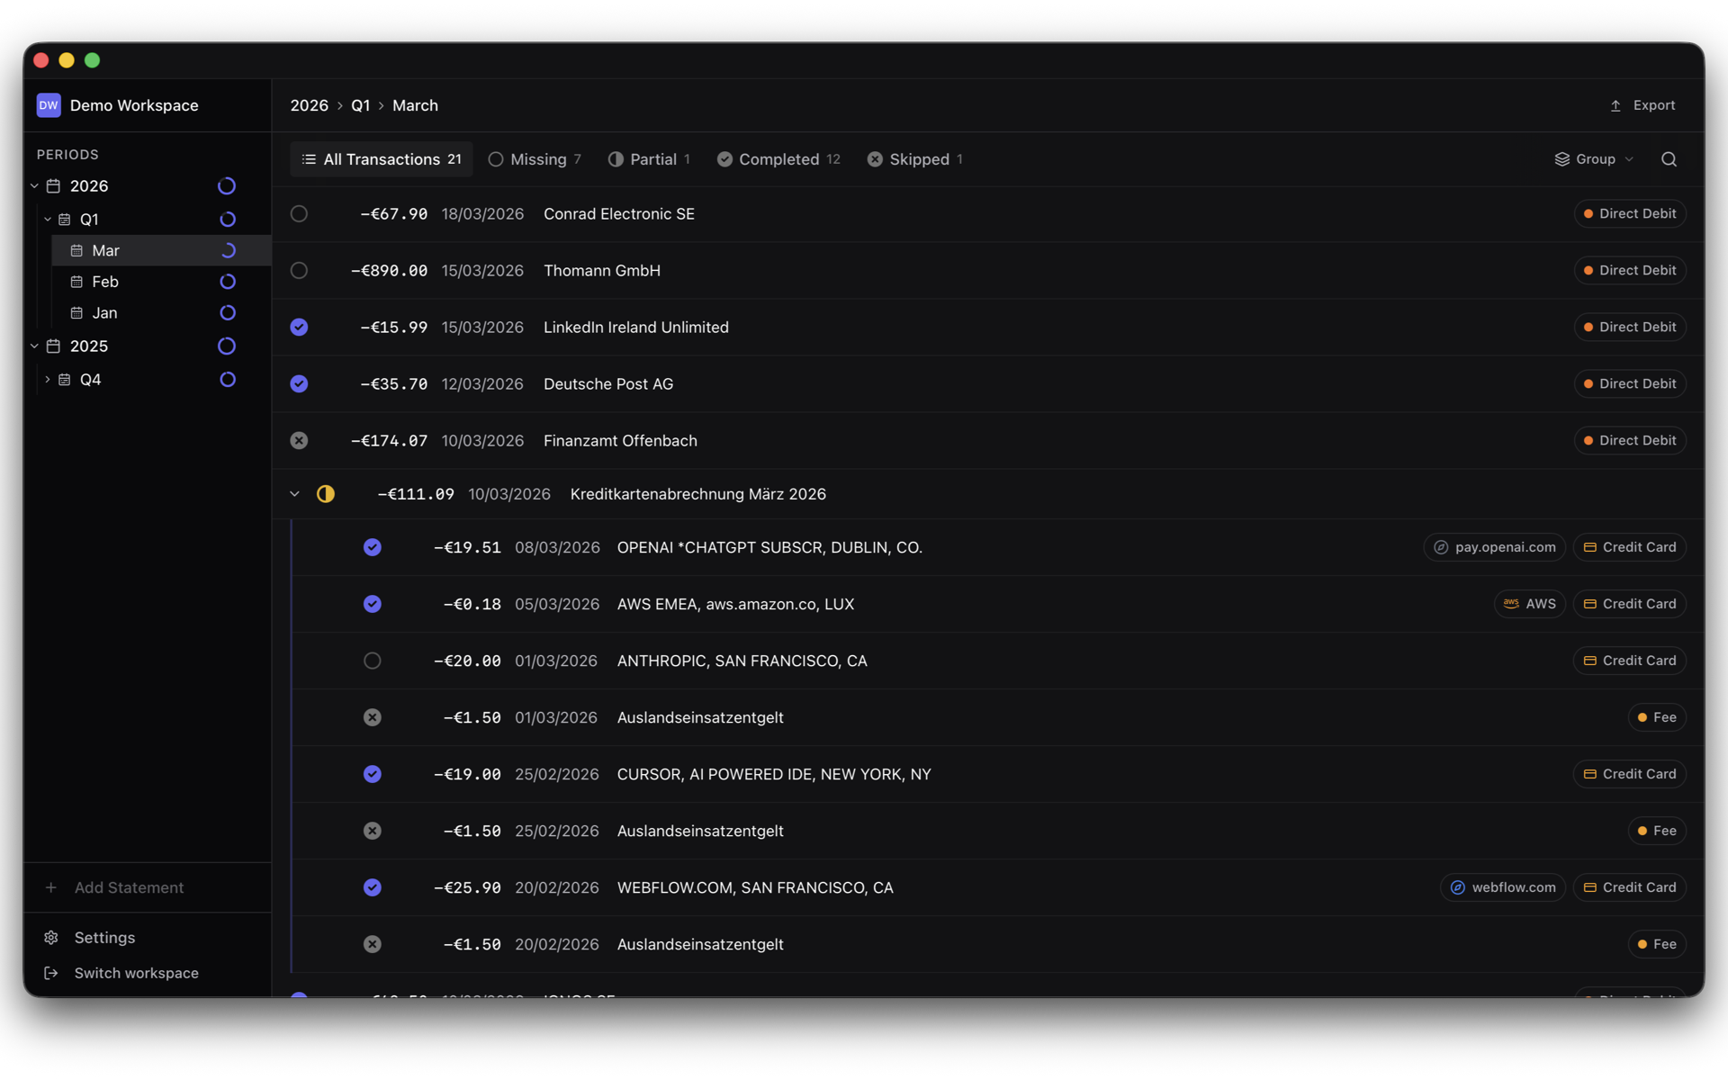
Task: Open the Partial filter tab
Action: (649, 159)
